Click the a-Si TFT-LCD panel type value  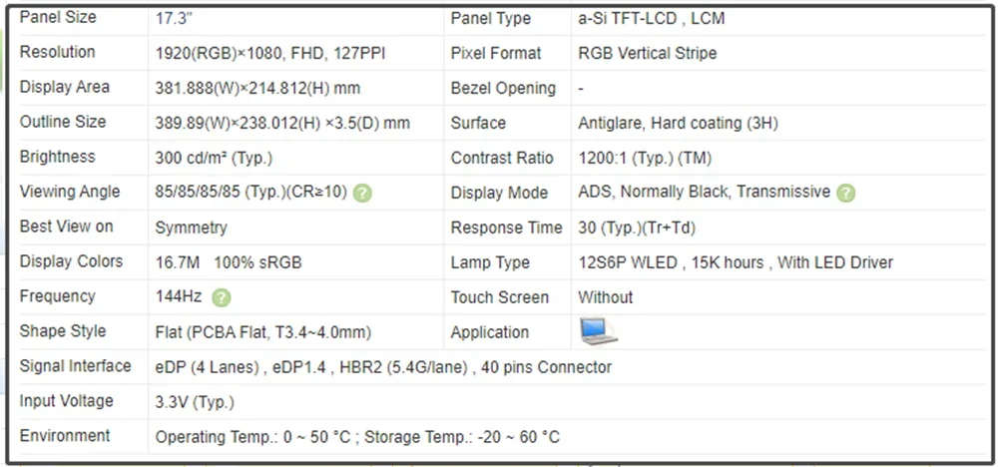tap(651, 18)
